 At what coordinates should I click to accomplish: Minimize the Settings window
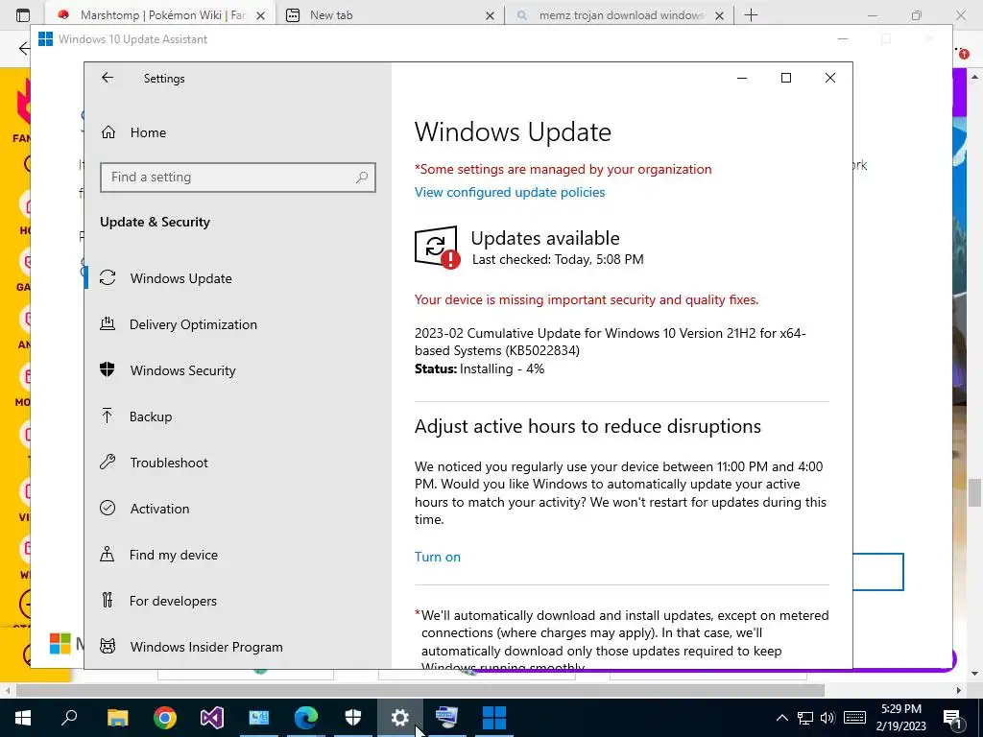(x=742, y=78)
